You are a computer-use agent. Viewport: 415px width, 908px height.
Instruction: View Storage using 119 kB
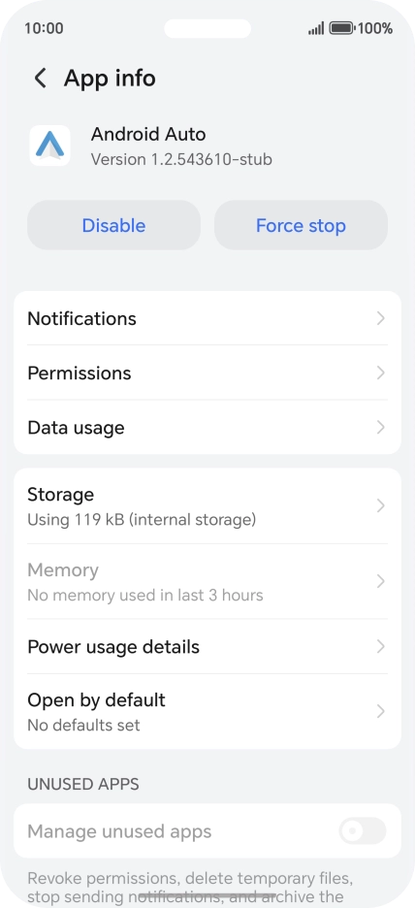click(207, 506)
